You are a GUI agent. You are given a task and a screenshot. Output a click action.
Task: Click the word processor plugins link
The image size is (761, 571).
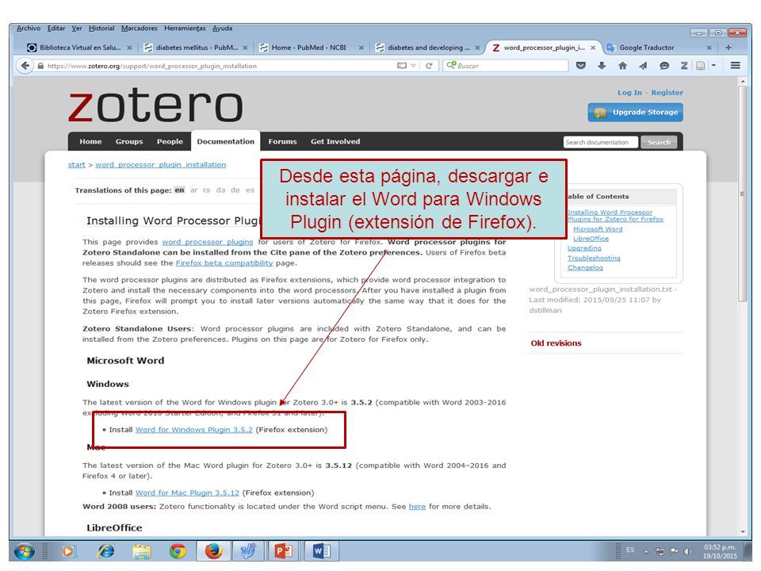(207, 242)
